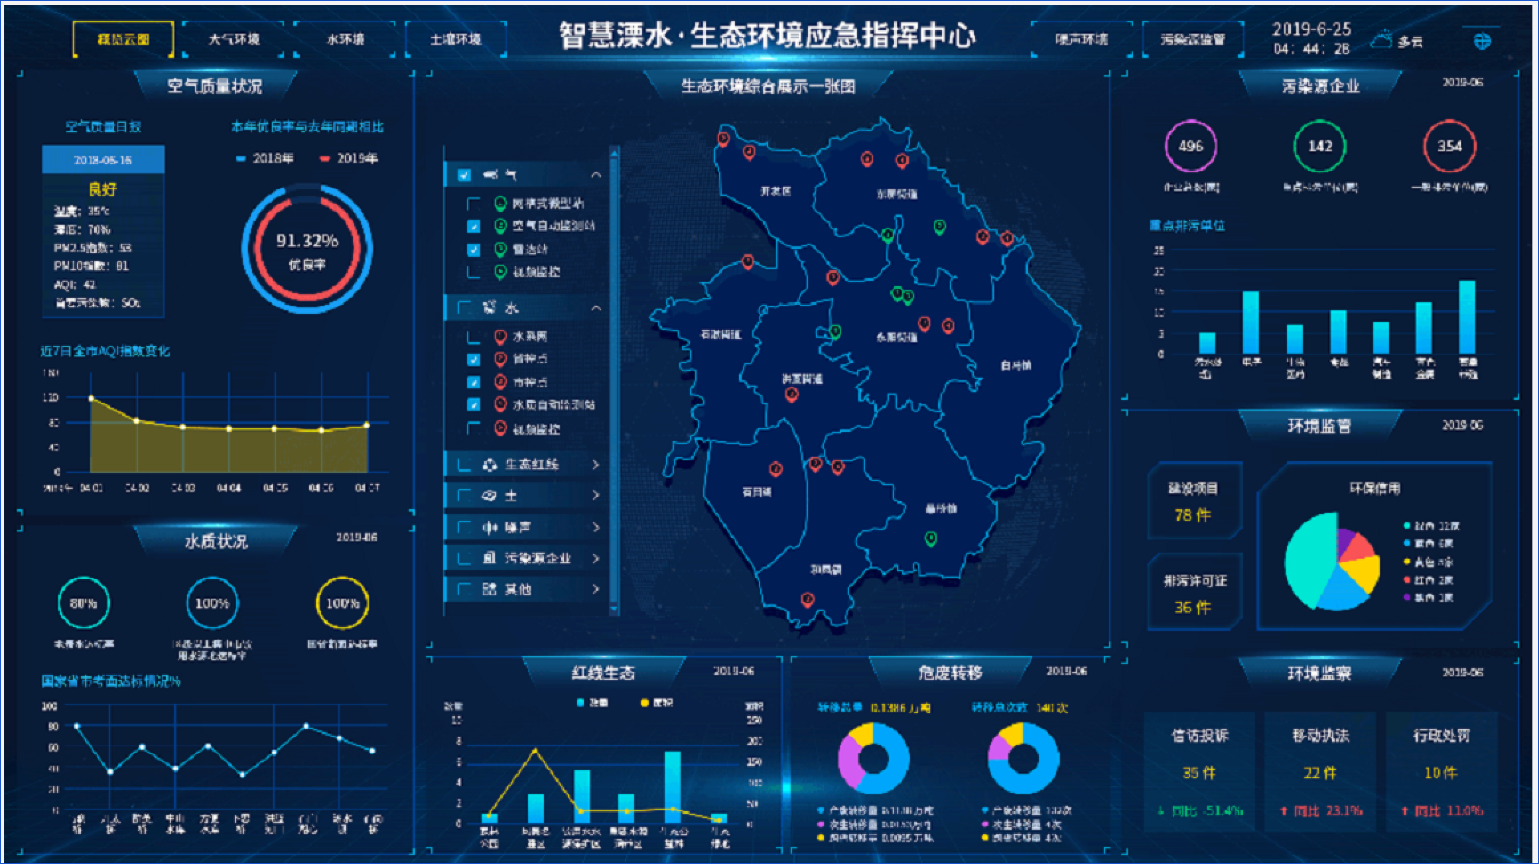The image size is (1539, 864).
Task: Expand the 生态红线 group arrow
Action: pyautogui.click(x=595, y=465)
